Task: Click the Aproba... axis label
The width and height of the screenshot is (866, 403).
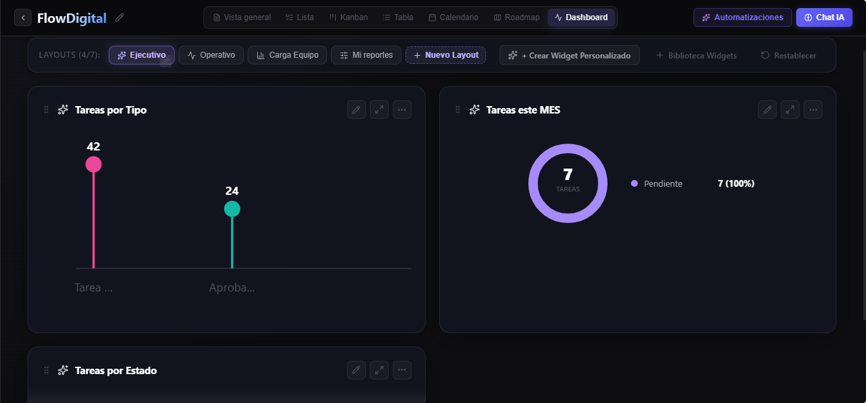Action: tap(232, 287)
